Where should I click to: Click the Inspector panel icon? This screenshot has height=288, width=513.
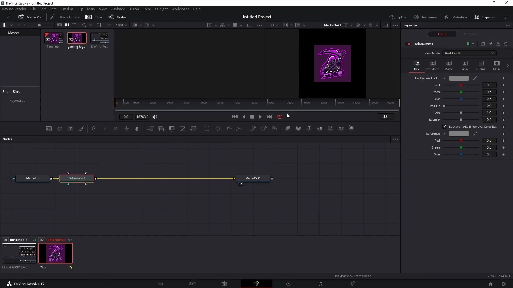click(477, 17)
